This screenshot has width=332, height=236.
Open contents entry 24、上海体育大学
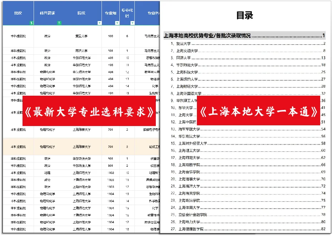pyautogui.click(x=248, y=208)
